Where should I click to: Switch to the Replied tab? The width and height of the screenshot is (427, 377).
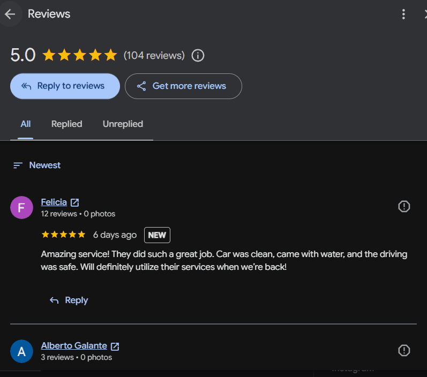click(67, 124)
